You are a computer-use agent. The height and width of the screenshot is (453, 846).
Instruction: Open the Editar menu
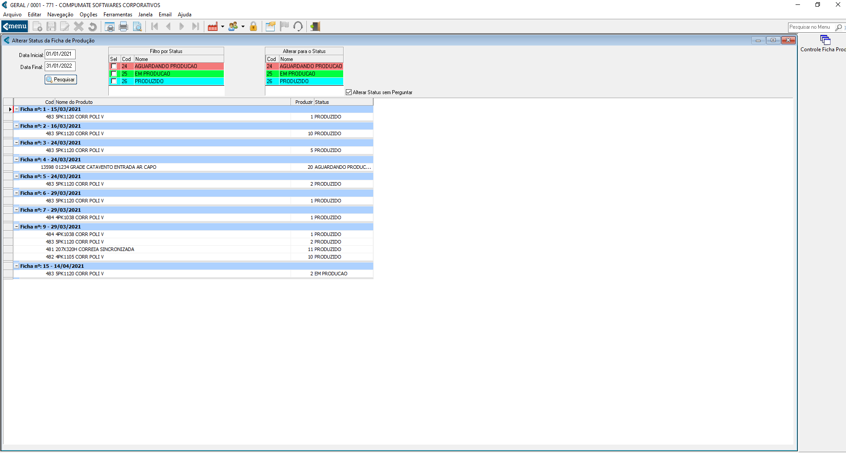34,15
